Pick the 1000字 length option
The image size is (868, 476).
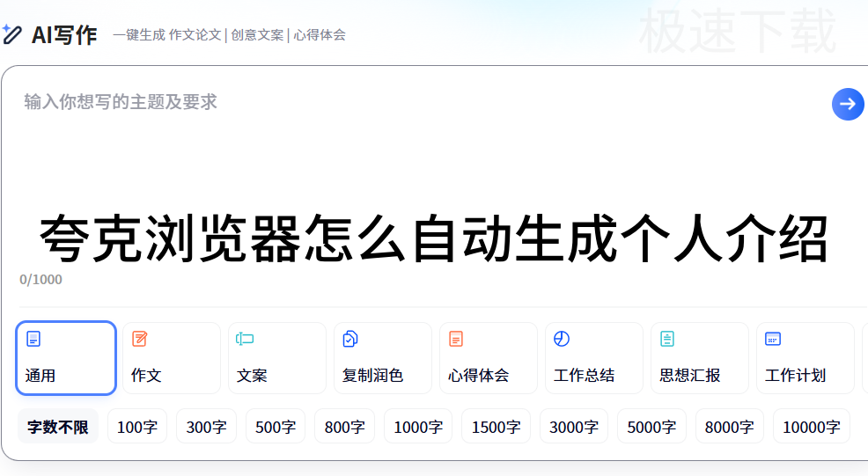click(x=418, y=426)
